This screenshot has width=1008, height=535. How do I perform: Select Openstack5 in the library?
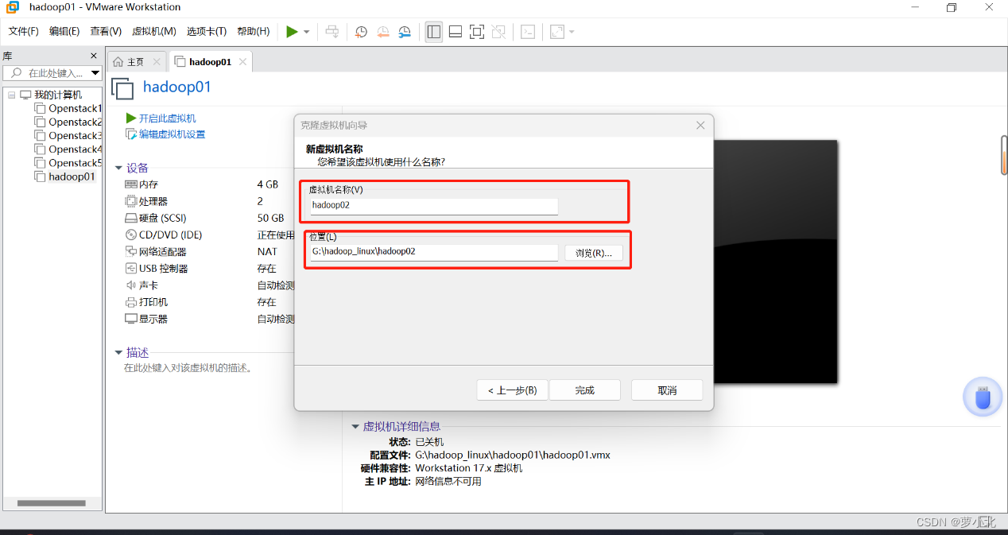point(68,163)
